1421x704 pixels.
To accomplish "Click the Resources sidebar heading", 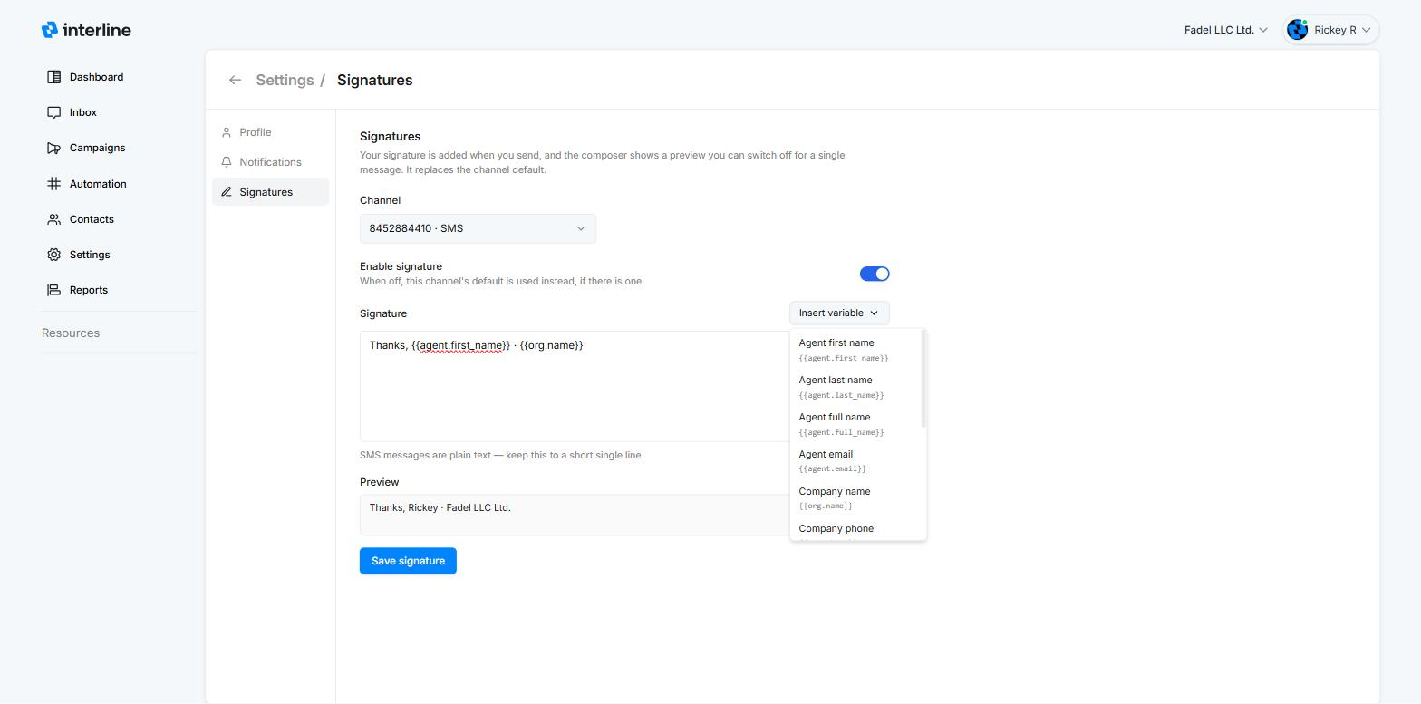I will click(x=71, y=333).
